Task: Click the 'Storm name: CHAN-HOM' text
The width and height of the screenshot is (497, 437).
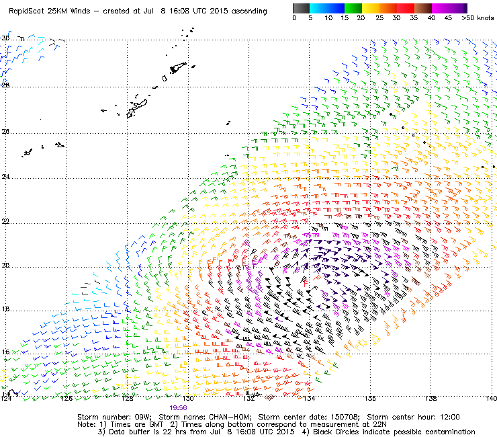Action: coord(204,417)
